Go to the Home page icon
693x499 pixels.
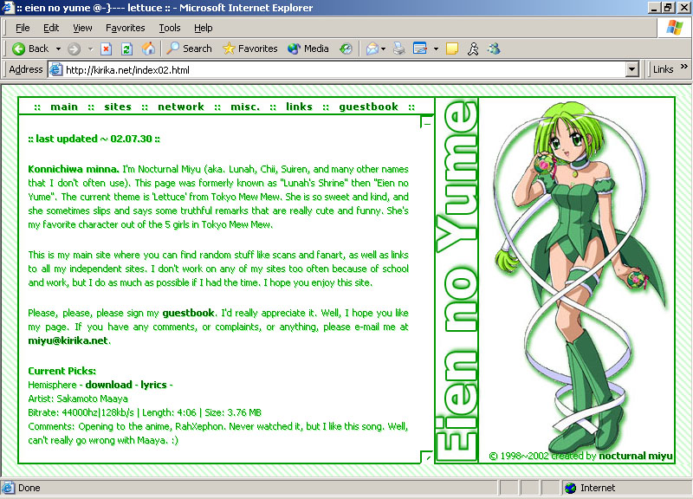pyautogui.click(x=148, y=49)
